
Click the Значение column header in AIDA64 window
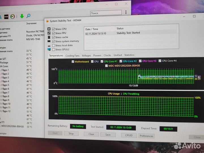pos(31,24)
